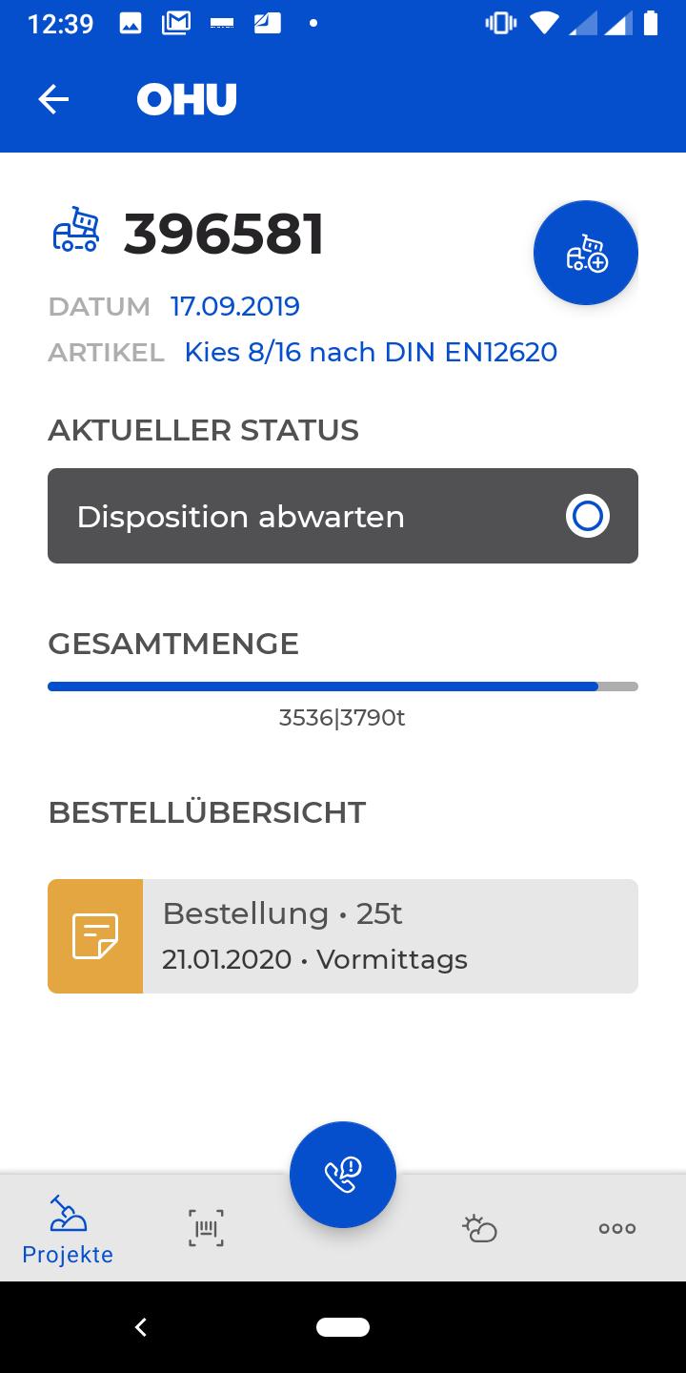Tap the blue add-order truck button

[x=586, y=253]
